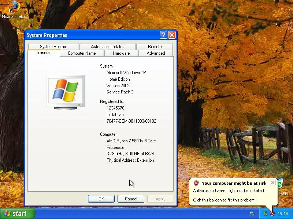This screenshot has width=293, height=219.
Task: Click the 'System:' label
Action: [x=107, y=66]
